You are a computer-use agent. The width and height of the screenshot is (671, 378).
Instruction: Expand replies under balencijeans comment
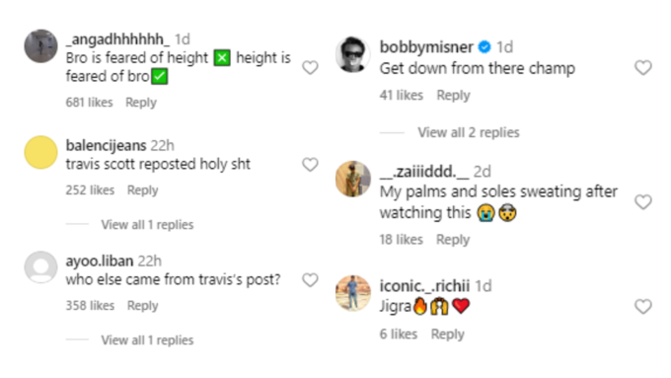(x=147, y=225)
